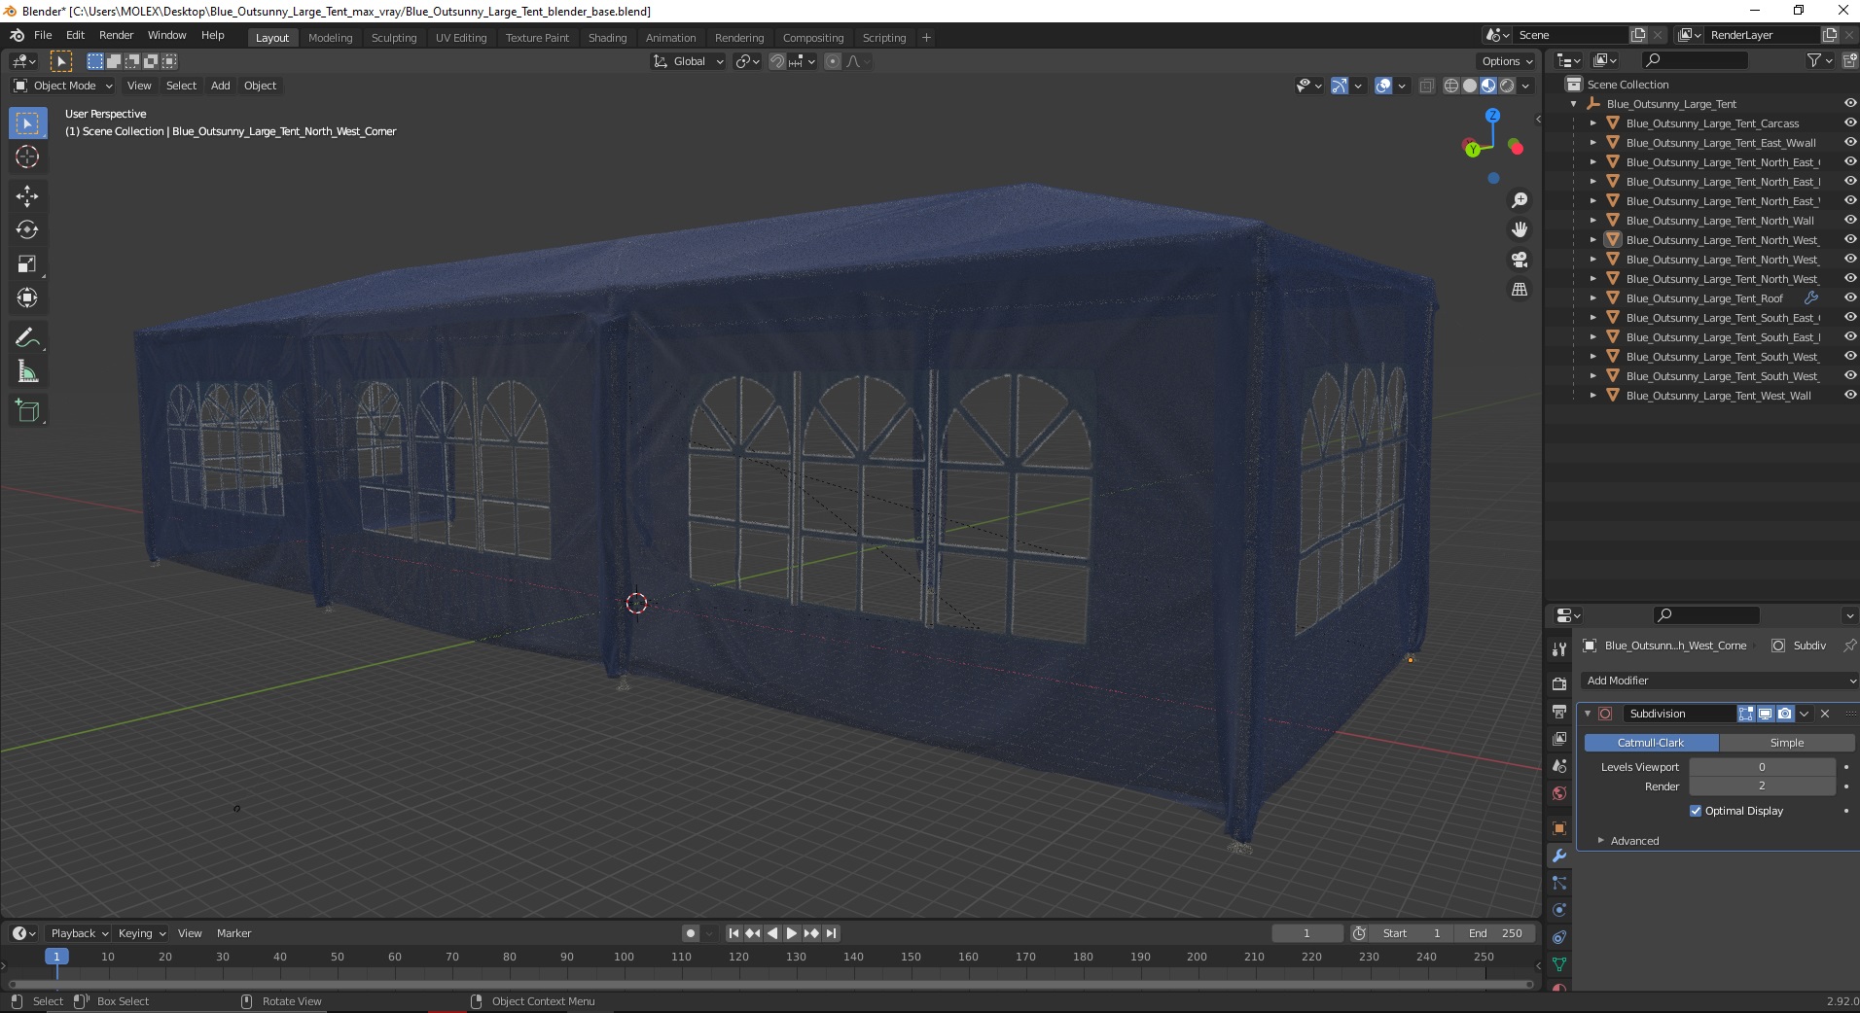Open the Object Mode dropdown
Viewport: 1860px width, 1013px height.
point(63,86)
